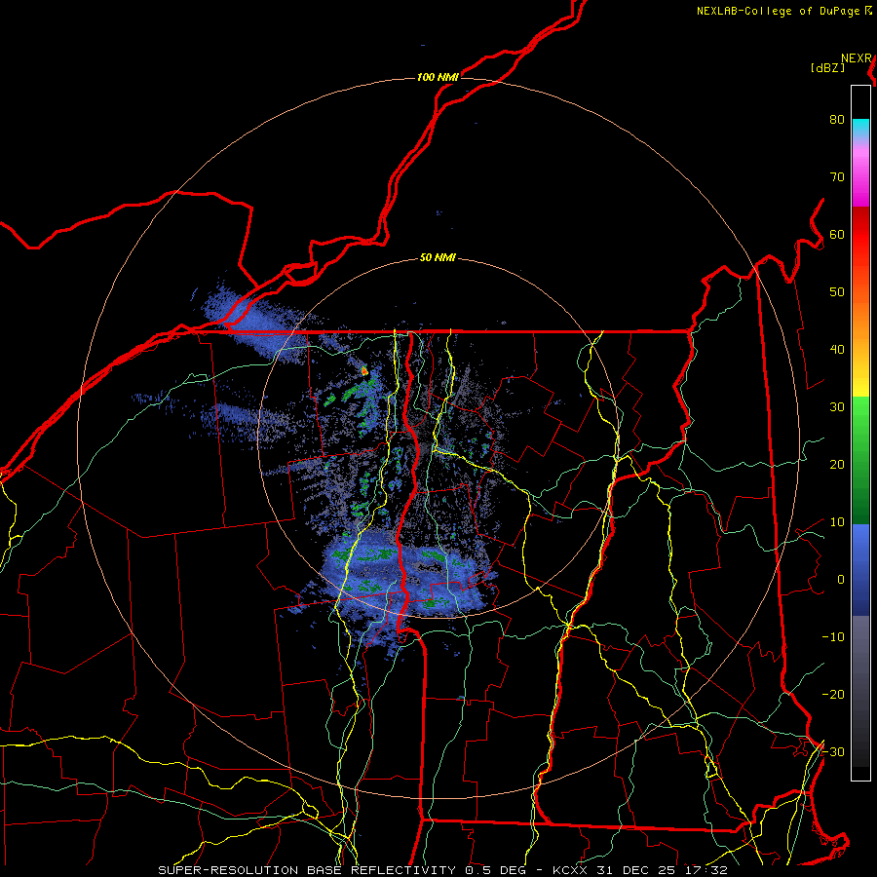The height and width of the screenshot is (877, 877).
Task: Click the cyan band on color scale
Action: click(860, 128)
